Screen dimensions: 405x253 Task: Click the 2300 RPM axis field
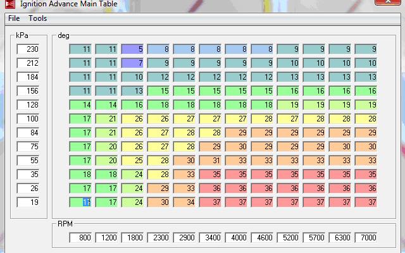click(x=158, y=238)
